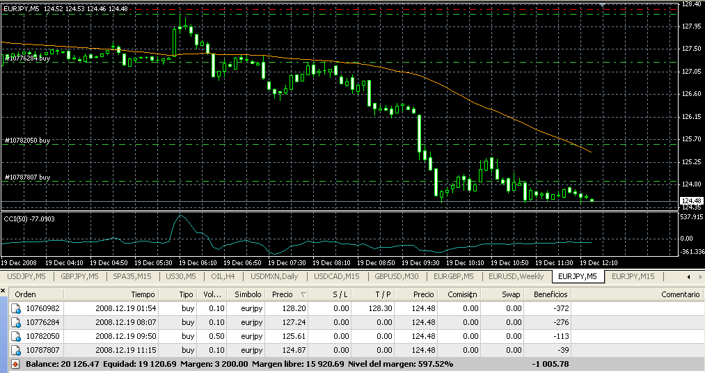Sort orders by first Precio column arrow
Viewport: 705px width, 373px height.
point(303,295)
